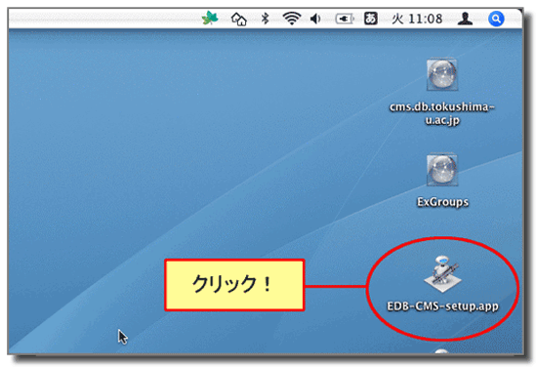
Task: Click the clock showing 火 11:08
Action: coord(417,19)
